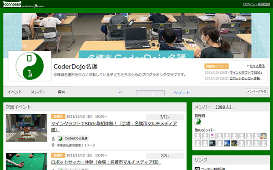Open the ロボットサッカー体験 event title link
Image resolution: width=273 pixels, height=170 pixels.
click(106, 162)
